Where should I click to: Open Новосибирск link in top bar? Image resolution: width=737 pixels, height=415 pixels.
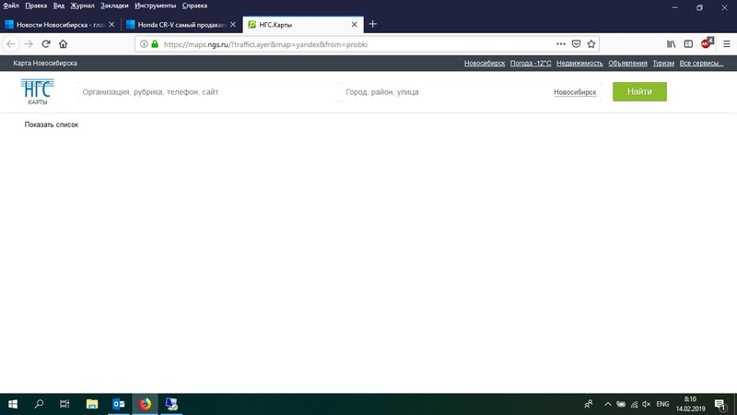485,63
